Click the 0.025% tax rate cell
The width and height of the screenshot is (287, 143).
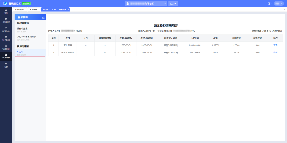coord(216,45)
